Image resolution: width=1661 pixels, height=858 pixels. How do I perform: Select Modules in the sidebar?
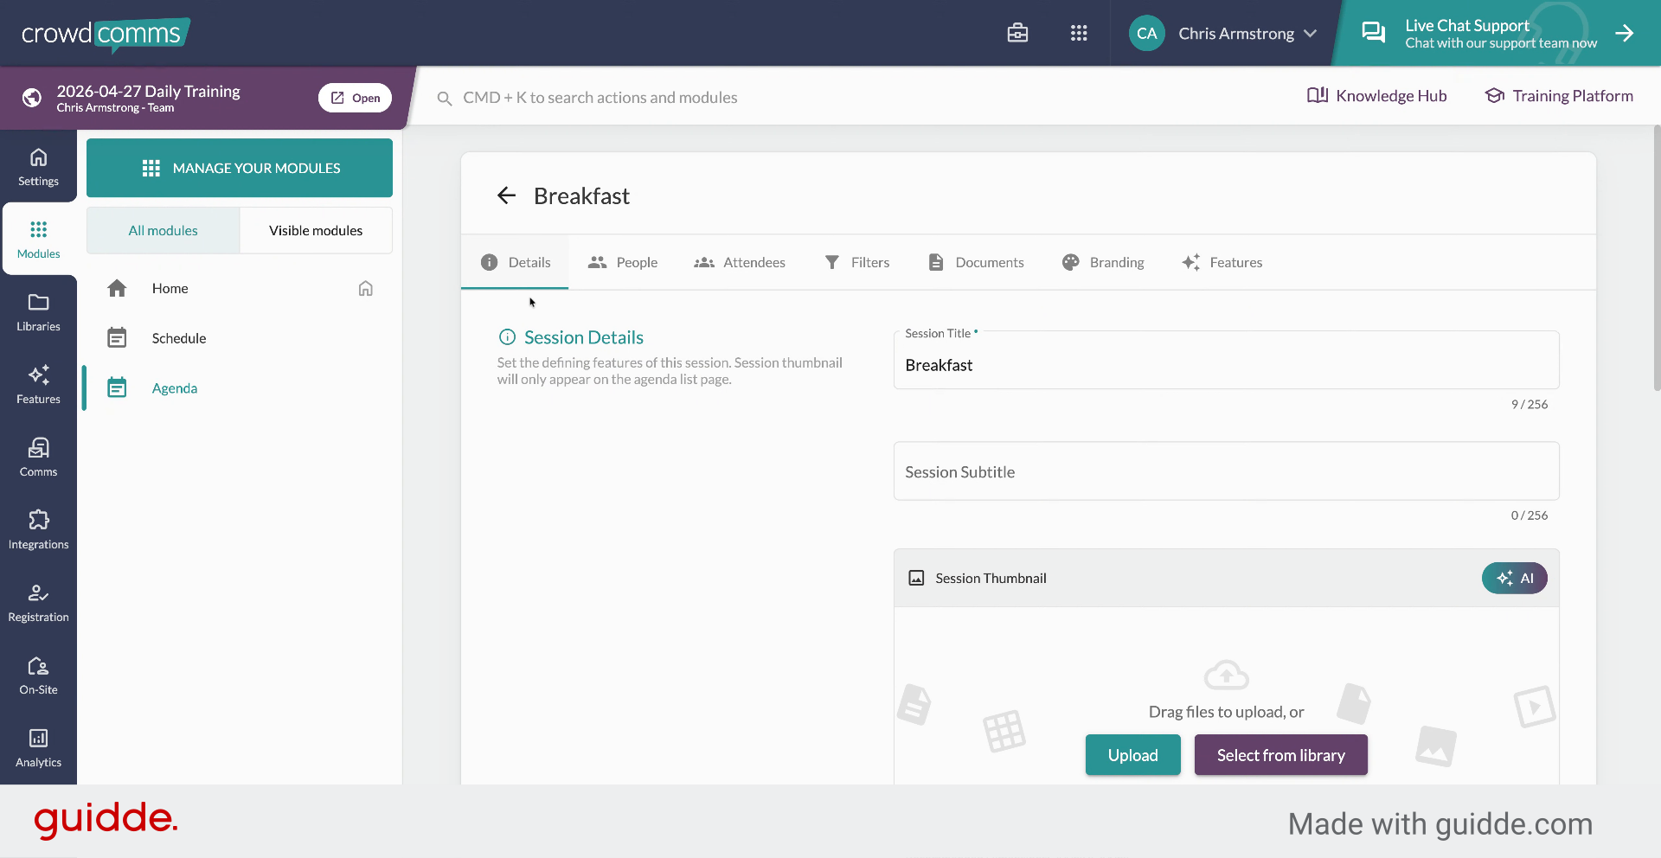(38, 240)
